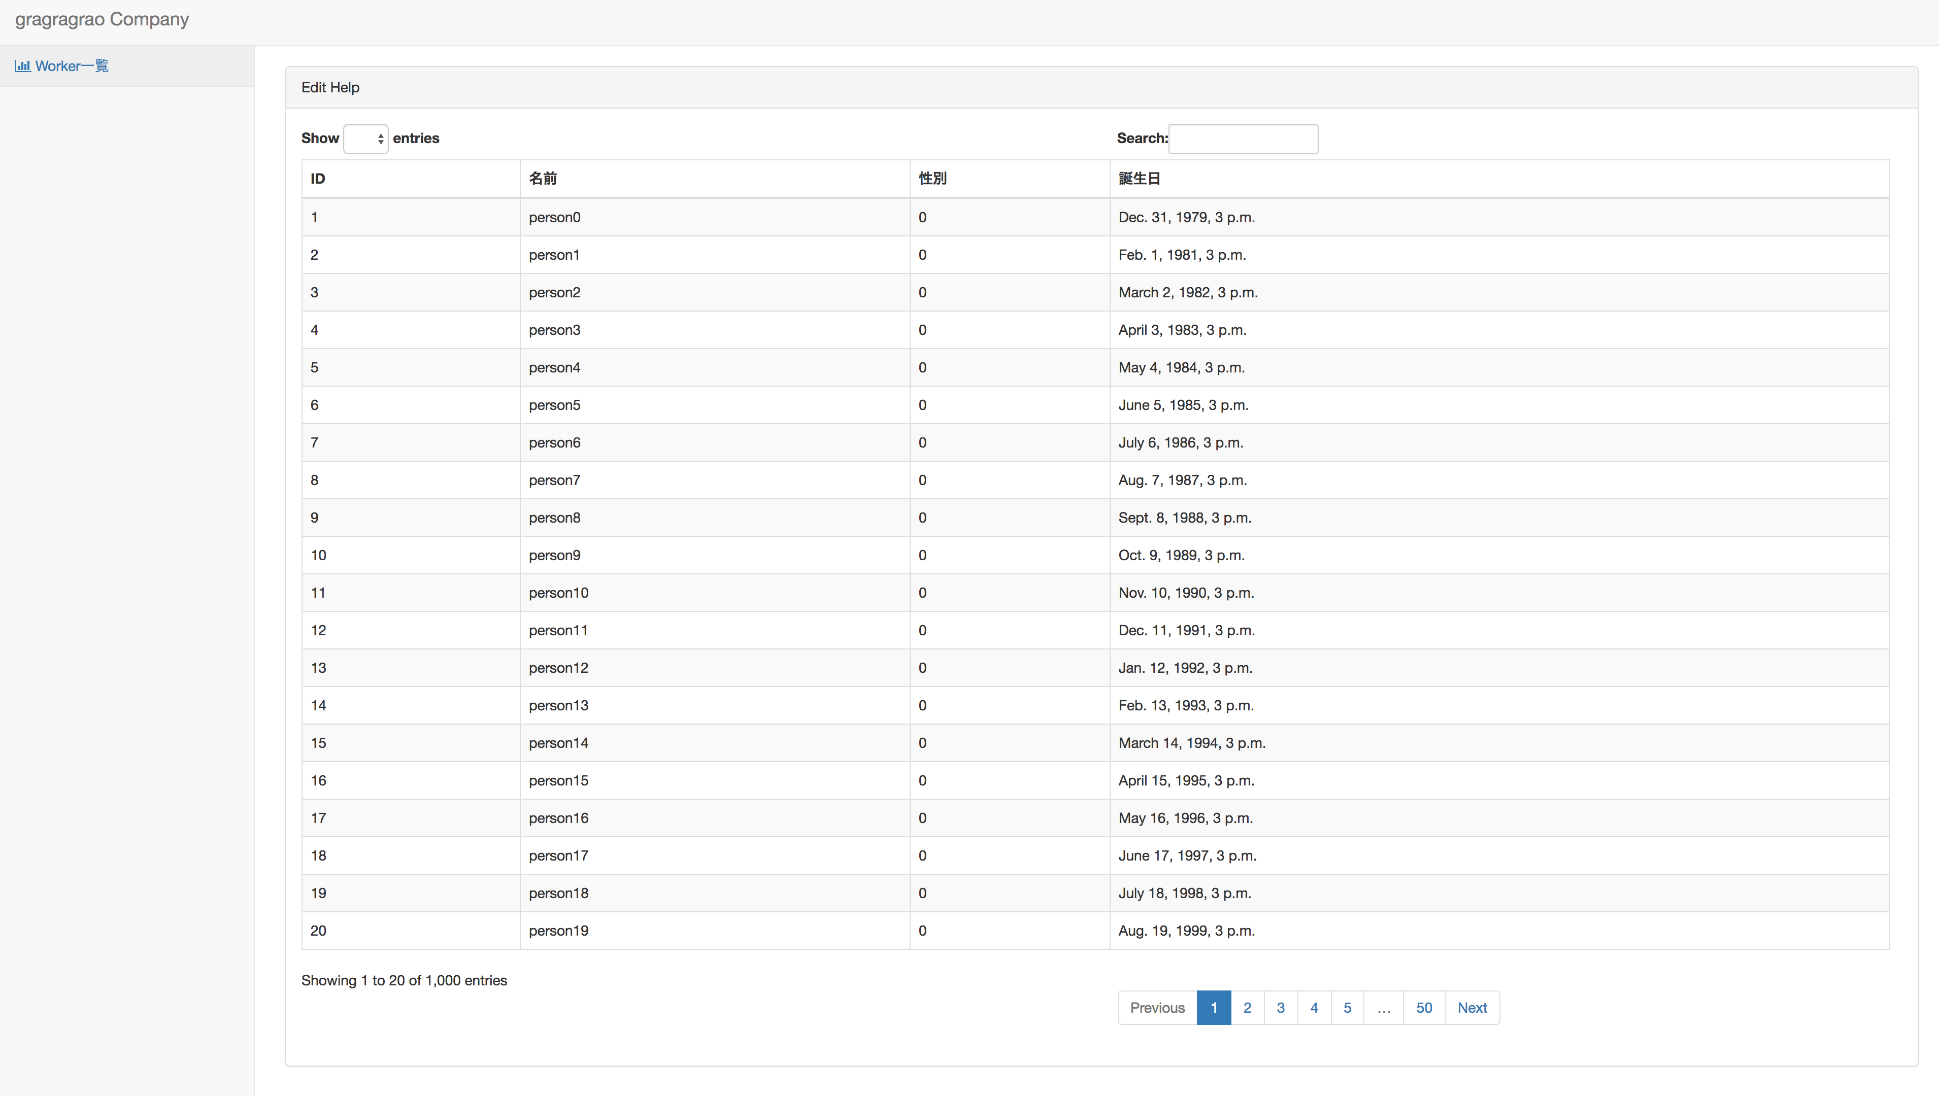
Task: Click the Next pagination button
Action: point(1472,1008)
